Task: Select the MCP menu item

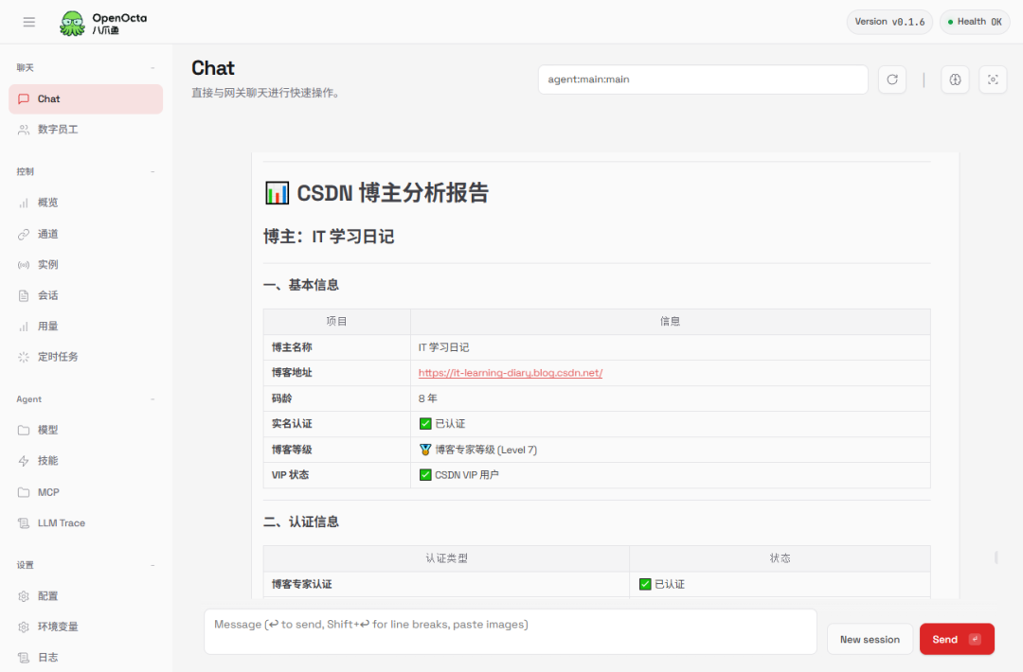Action: pyautogui.click(x=48, y=492)
